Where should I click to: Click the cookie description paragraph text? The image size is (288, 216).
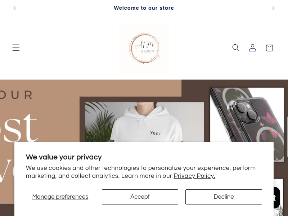[140, 168]
